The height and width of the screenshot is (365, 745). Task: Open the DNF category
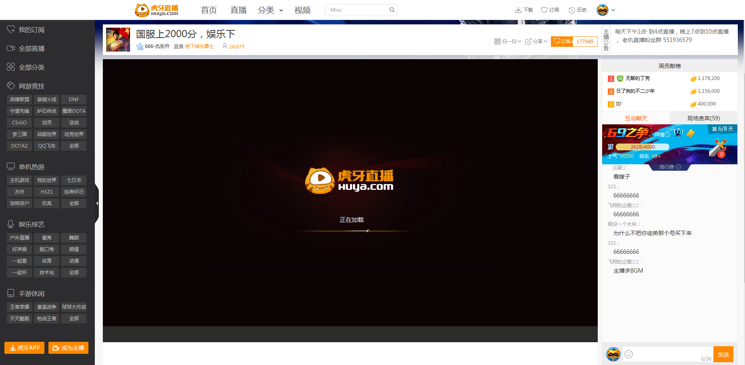point(74,99)
